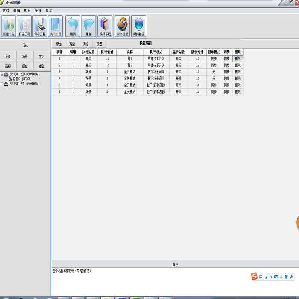Click the Sogou S logo icon
Screen dimensions: 299x299
[x=254, y=276]
